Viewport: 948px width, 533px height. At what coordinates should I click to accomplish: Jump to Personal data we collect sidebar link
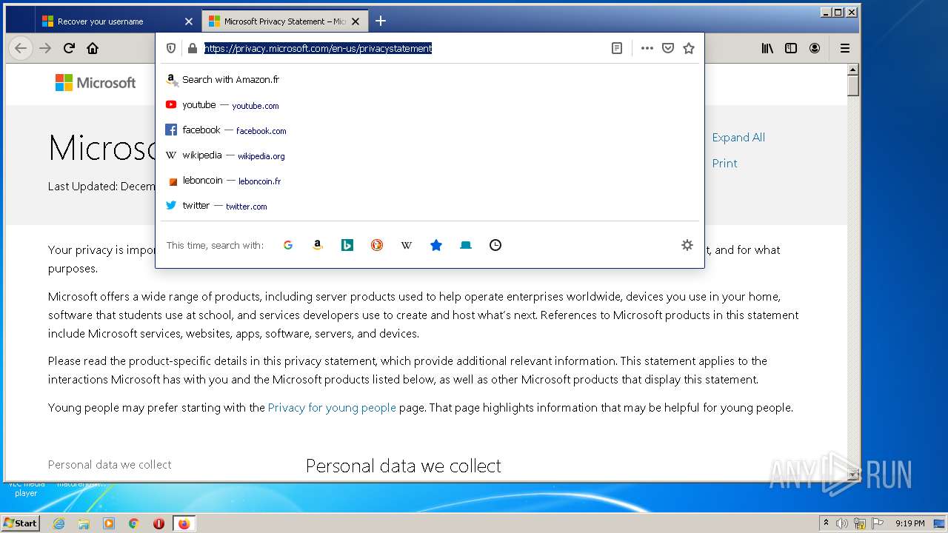coord(110,464)
